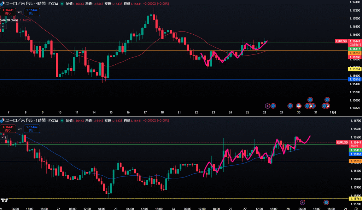Open the EU flag event at date 28

click(273, 106)
